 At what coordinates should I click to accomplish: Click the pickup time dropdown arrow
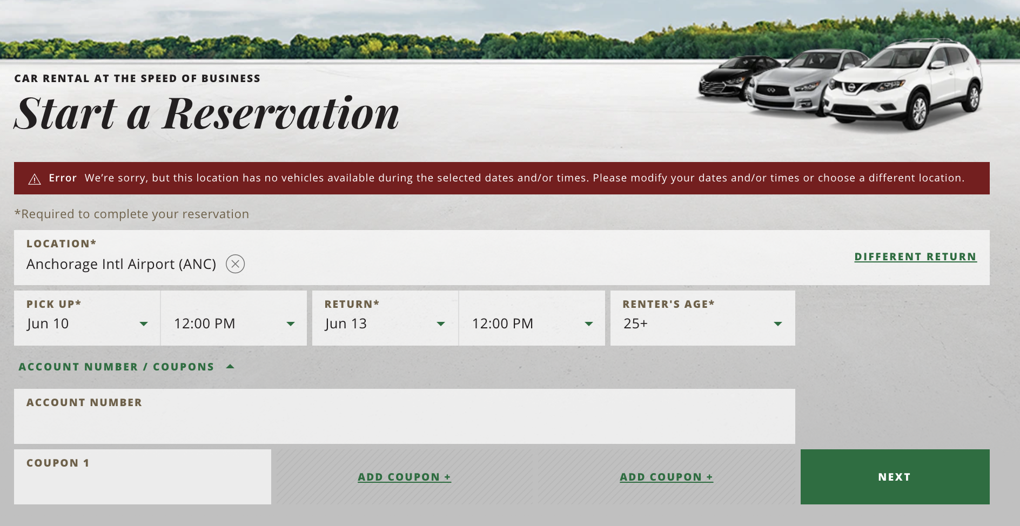291,325
